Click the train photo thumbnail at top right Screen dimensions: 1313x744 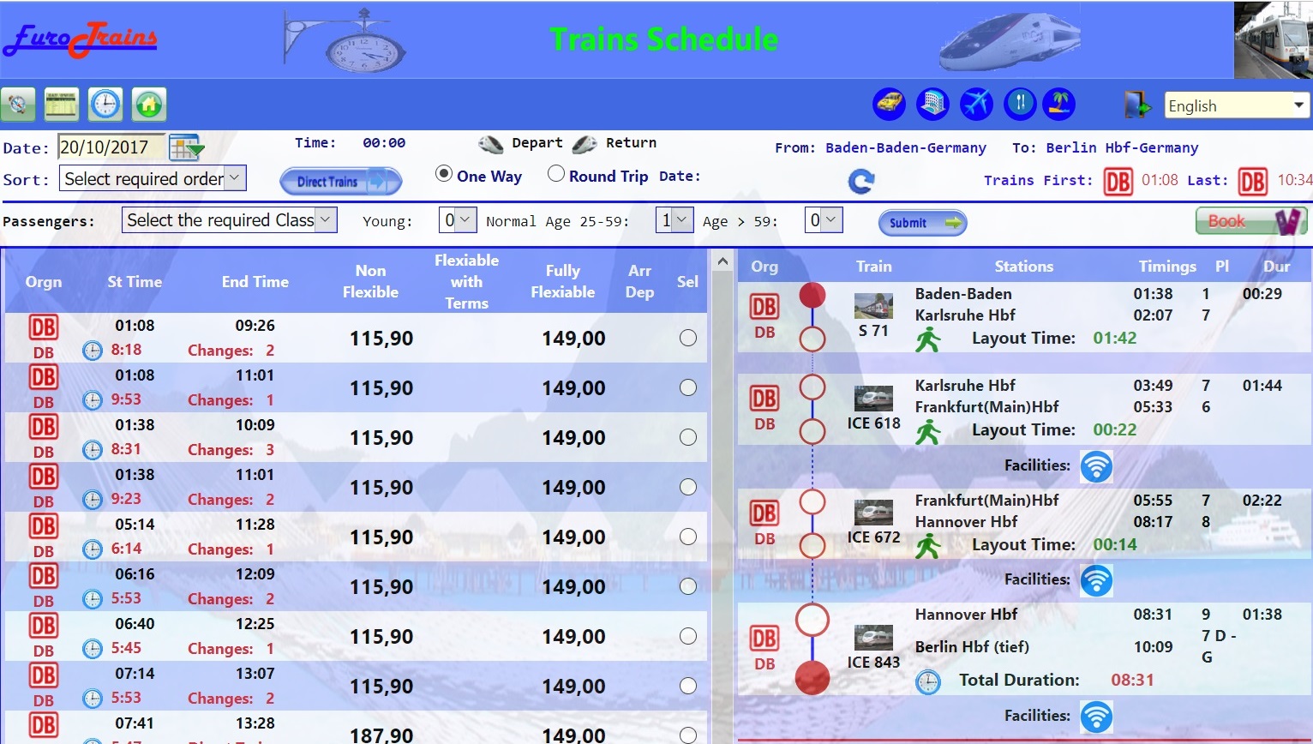(x=1274, y=39)
